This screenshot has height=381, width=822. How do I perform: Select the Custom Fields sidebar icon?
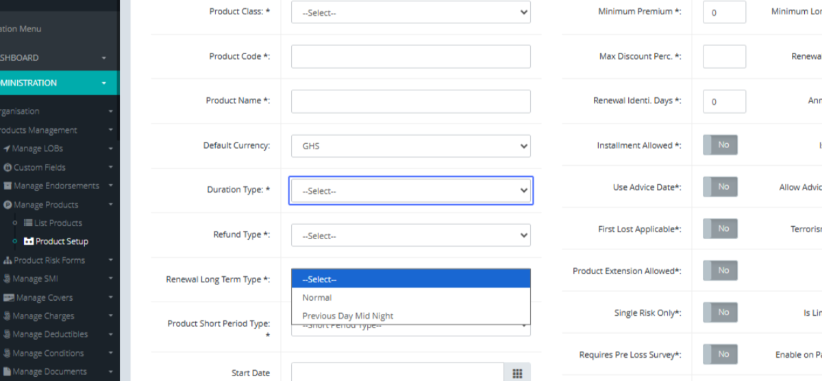pyautogui.click(x=8, y=167)
